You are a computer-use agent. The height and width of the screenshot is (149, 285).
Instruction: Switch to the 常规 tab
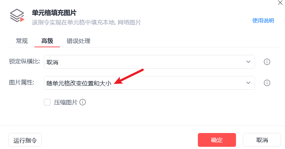click(x=22, y=41)
